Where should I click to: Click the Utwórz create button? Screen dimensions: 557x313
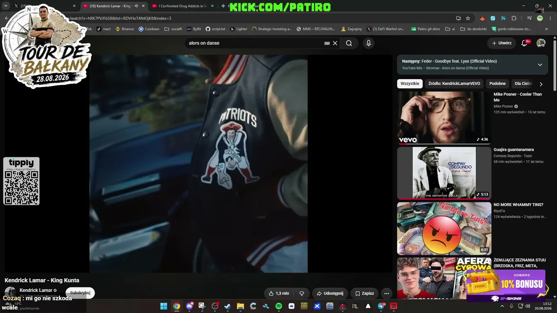pyautogui.click(x=501, y=43)
